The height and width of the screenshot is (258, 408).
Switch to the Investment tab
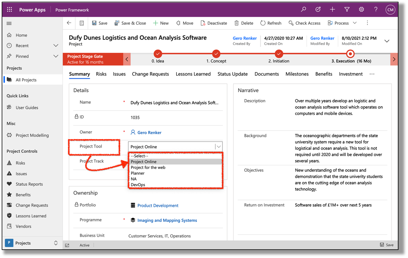click(350, 74)
